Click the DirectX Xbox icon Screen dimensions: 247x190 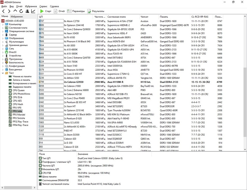[7, 52]
